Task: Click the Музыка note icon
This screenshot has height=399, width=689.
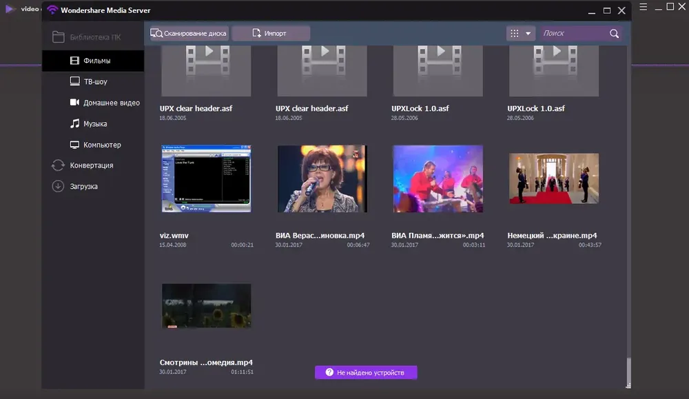Action: 74,123
